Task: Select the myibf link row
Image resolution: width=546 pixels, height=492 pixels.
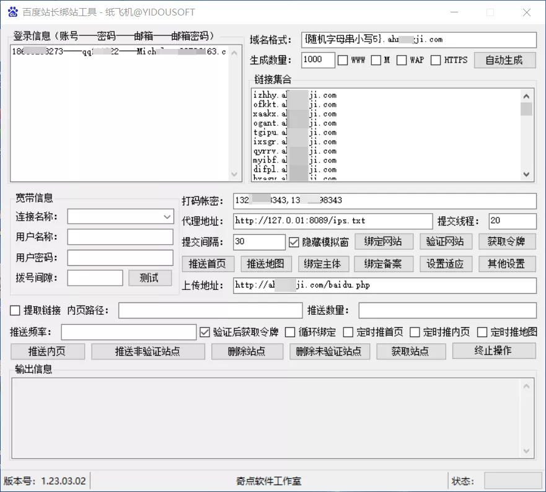Action: click(x=294, y=160)
